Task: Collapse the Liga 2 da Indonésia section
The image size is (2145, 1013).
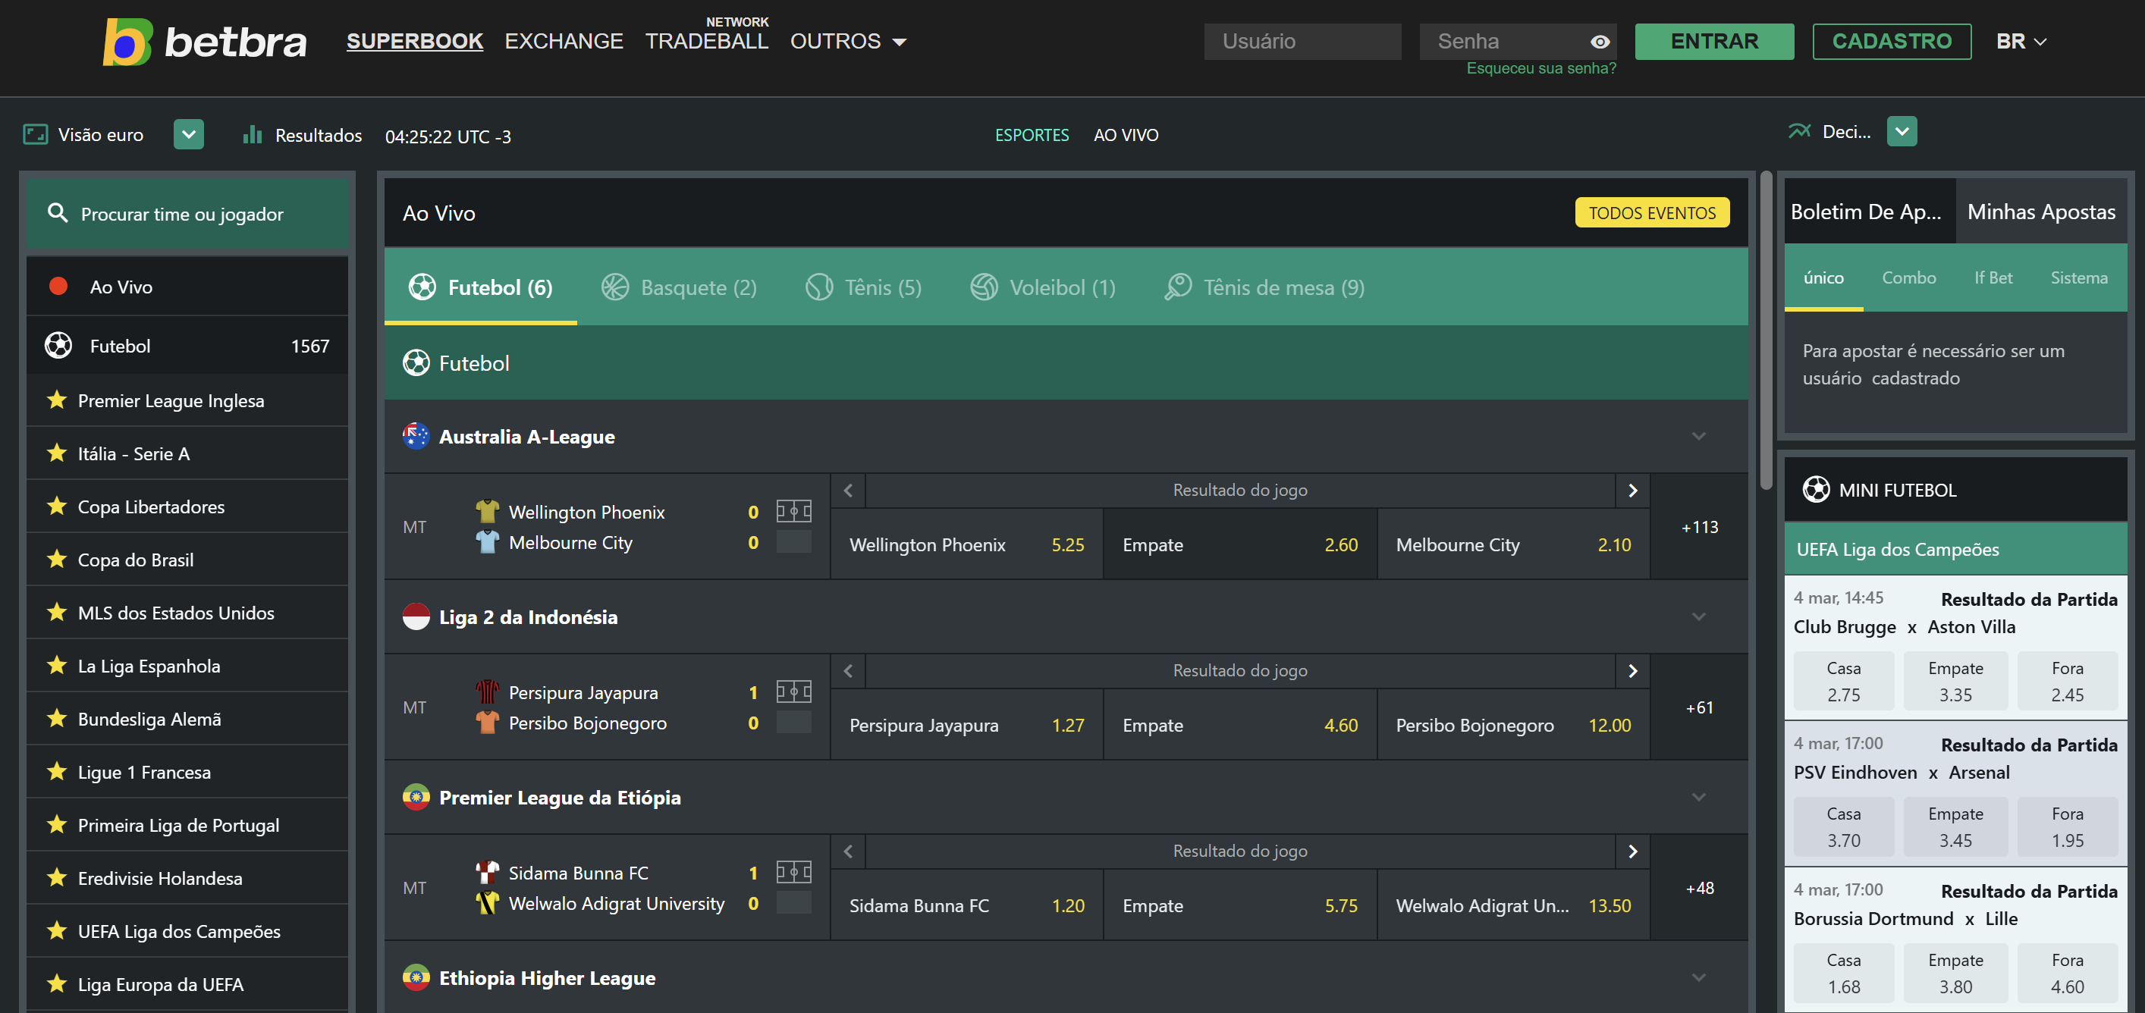Action: coord(1699,616)
